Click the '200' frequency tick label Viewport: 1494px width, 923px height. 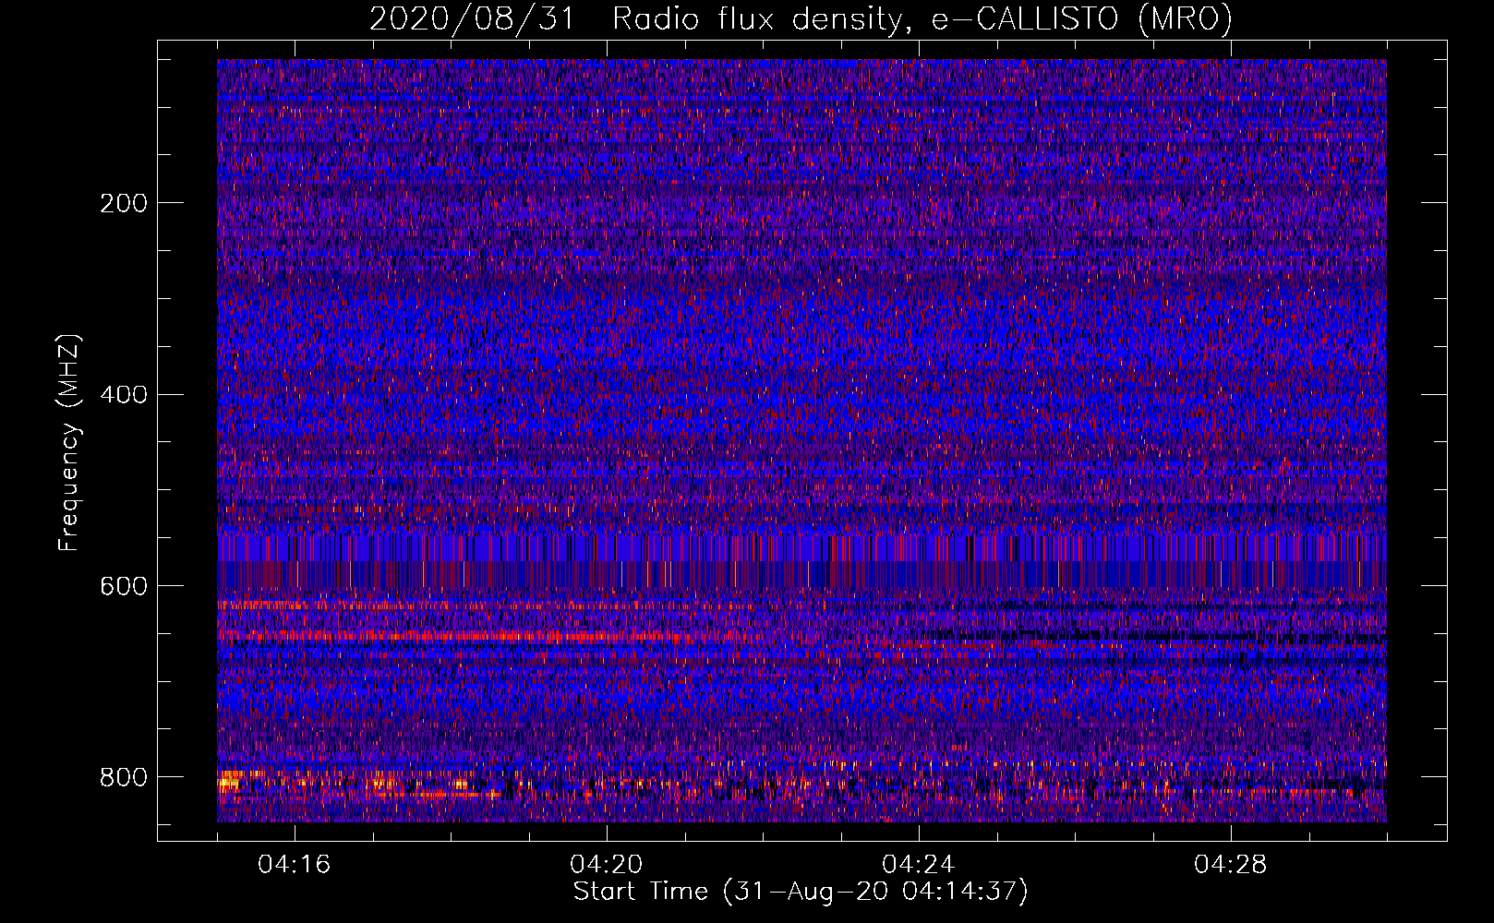coord(124,203)
